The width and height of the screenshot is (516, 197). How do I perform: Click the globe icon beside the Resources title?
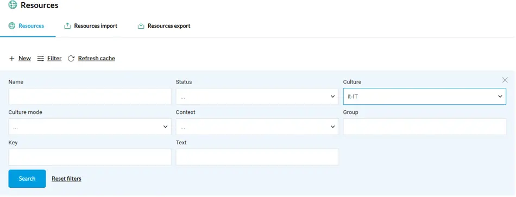[x=12, y=5]
